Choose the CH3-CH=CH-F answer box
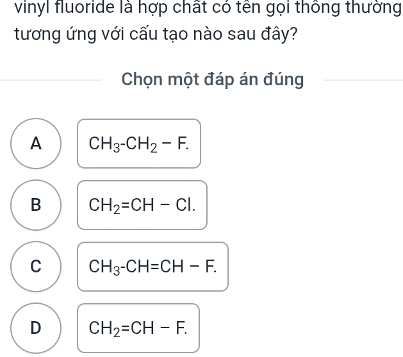Image resolution: width=403 pixels, height=357 pixels. (152, 267)
